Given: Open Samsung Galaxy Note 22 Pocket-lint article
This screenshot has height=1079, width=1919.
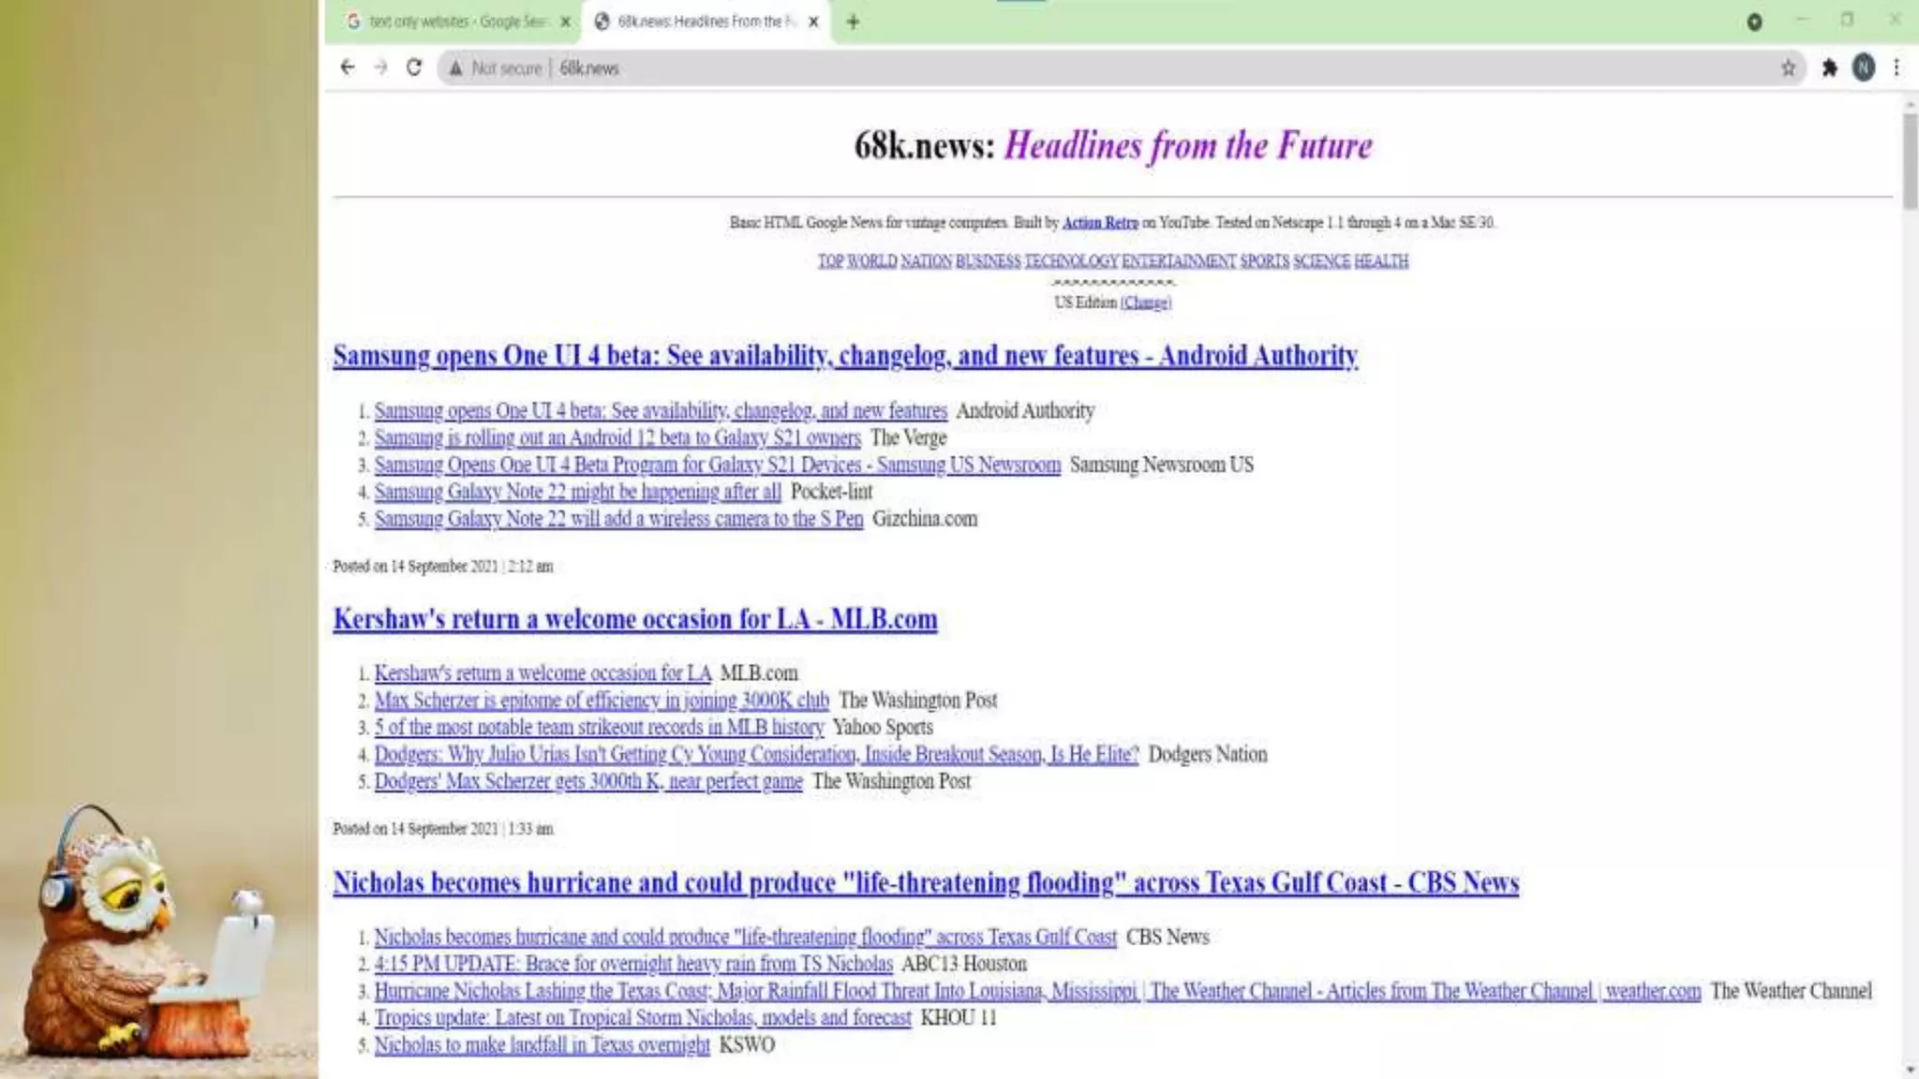Looking at the screenshot, I should tap(577, 492).
